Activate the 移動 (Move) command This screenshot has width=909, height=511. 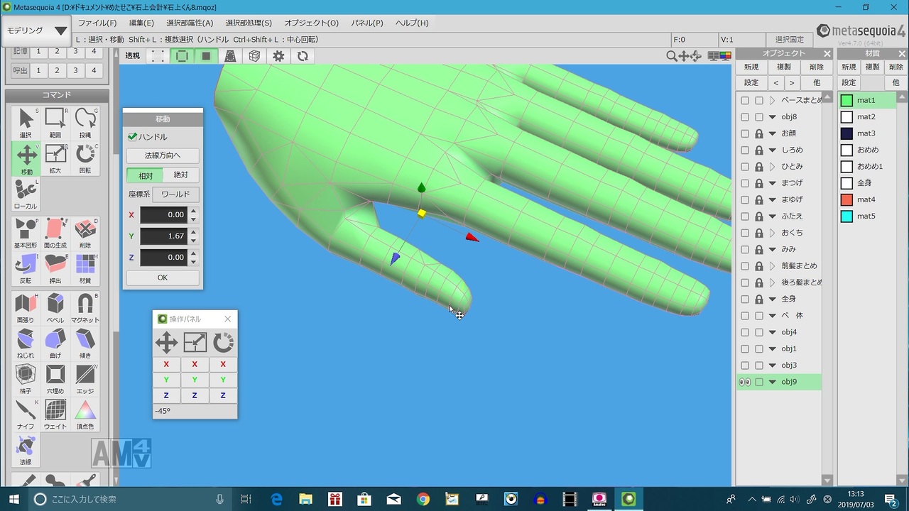(x=26, y=159)
